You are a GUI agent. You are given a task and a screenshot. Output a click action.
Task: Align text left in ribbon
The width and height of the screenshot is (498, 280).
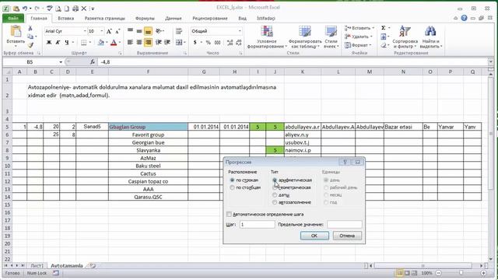tap(130, 42)
